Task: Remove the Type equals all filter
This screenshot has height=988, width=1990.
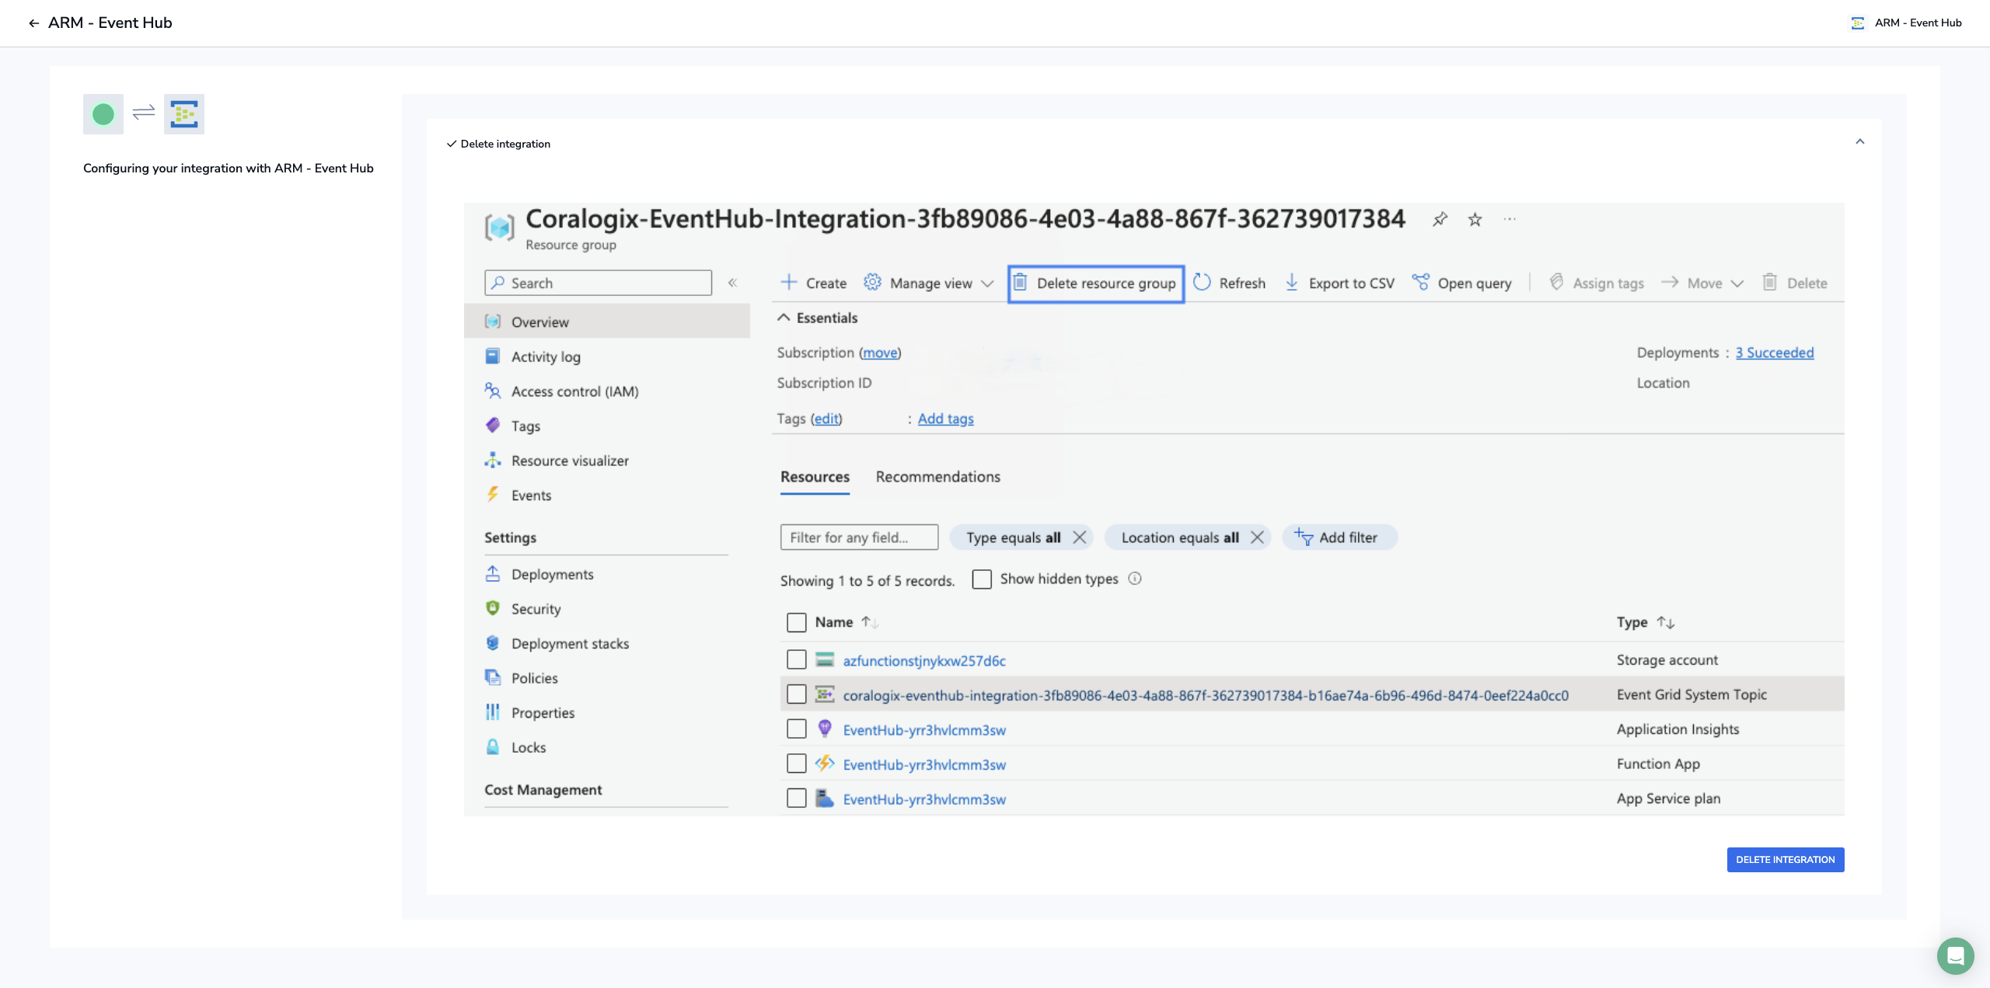Action: click(x=1079, y=537)
